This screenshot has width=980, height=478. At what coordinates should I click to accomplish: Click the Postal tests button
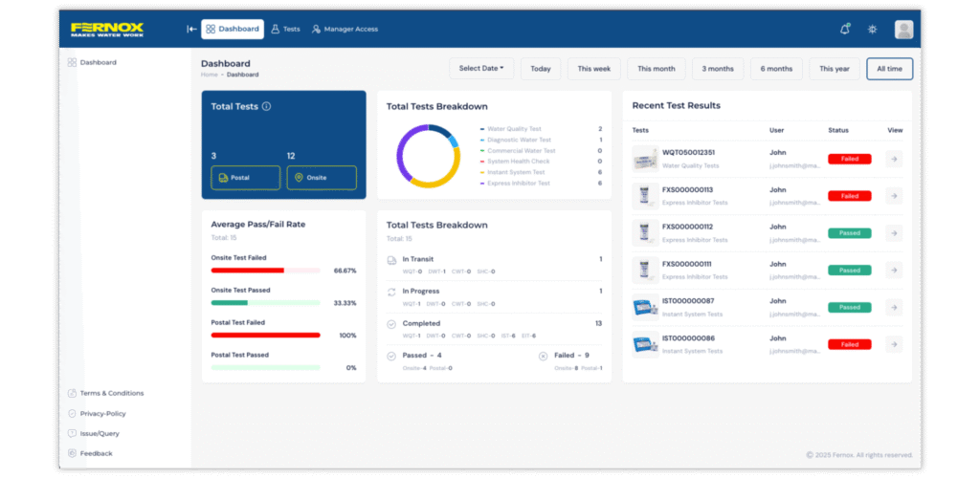[x=245, y=177]
